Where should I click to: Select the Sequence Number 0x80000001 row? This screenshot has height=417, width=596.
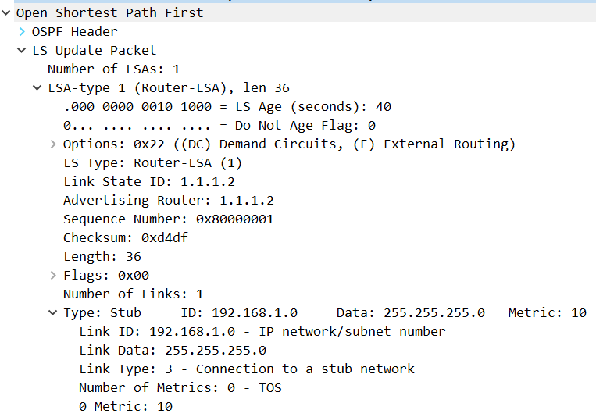[169, 219]
